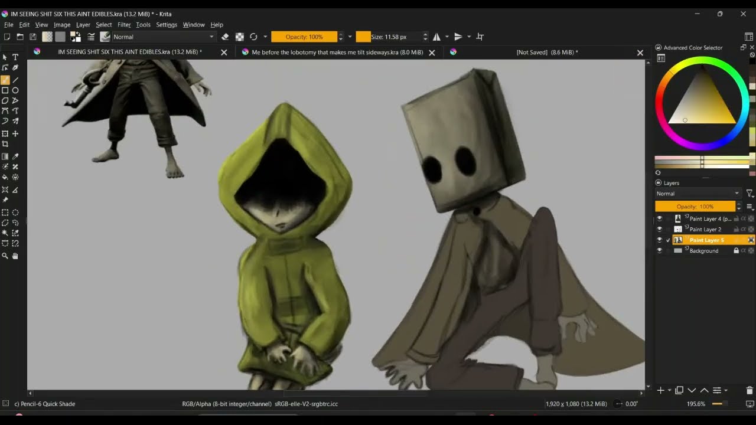
Task: Toggle horizontal mirror tool
Action: (436, 37)
